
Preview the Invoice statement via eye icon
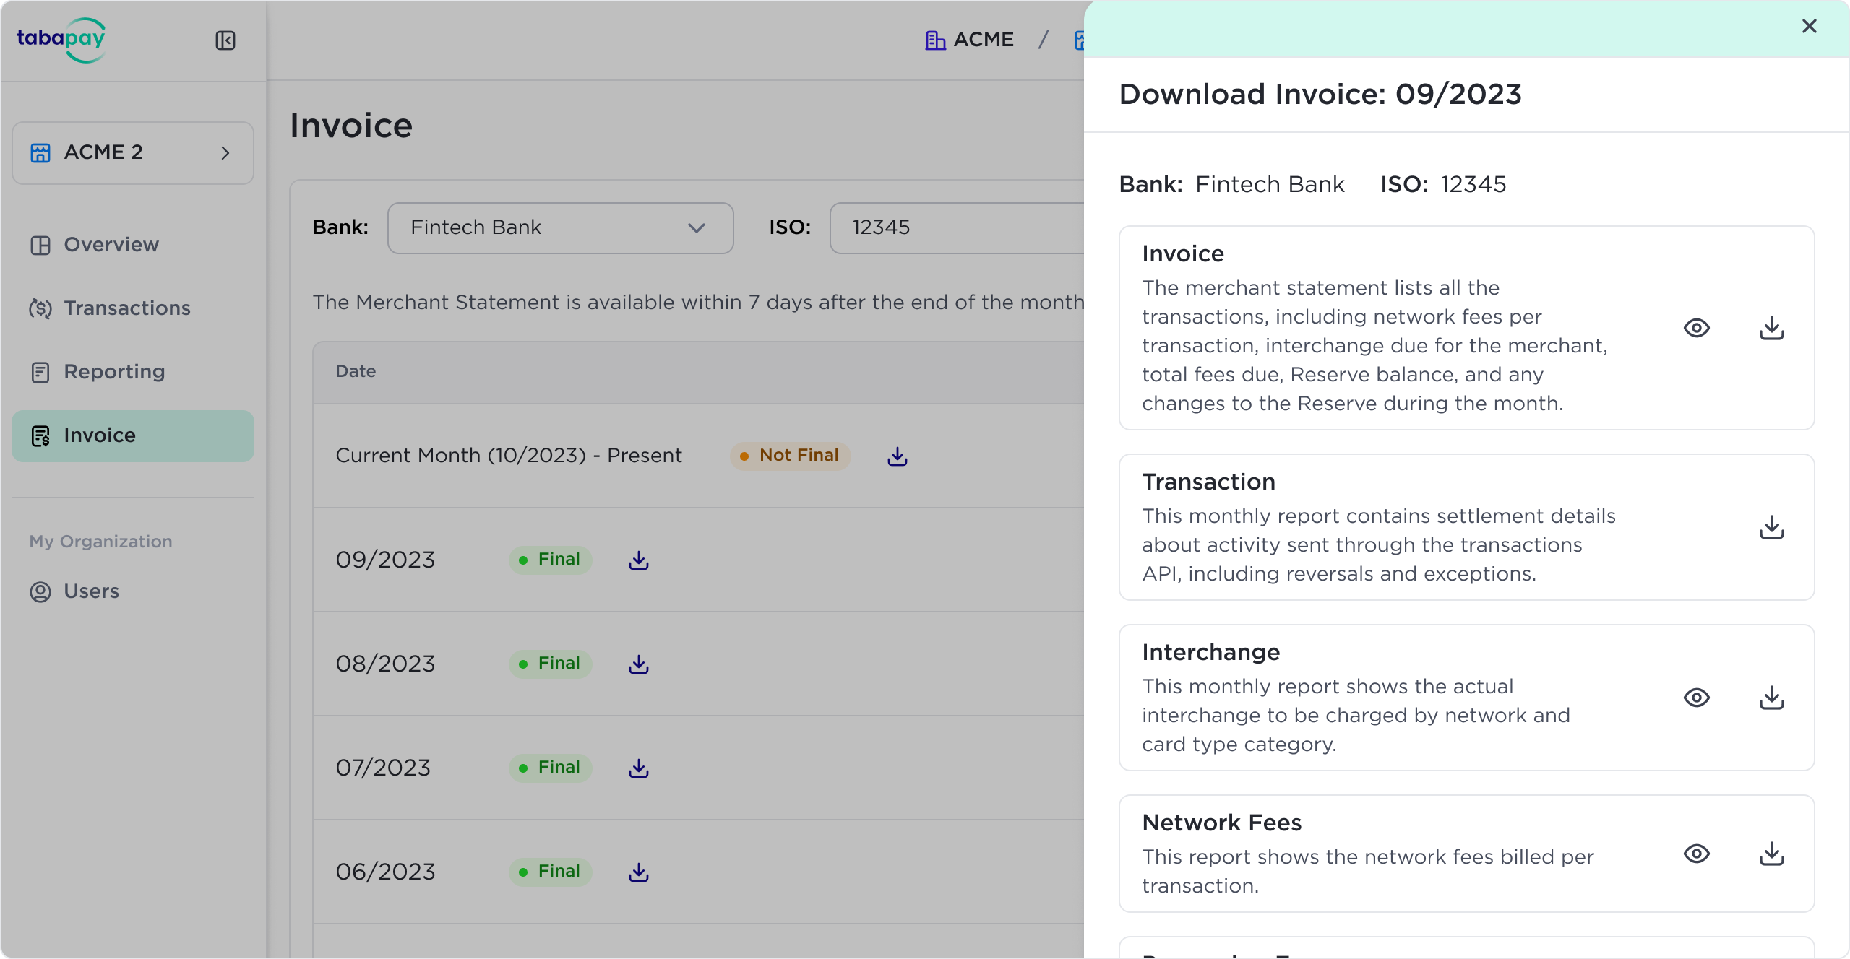point(1696,328)
